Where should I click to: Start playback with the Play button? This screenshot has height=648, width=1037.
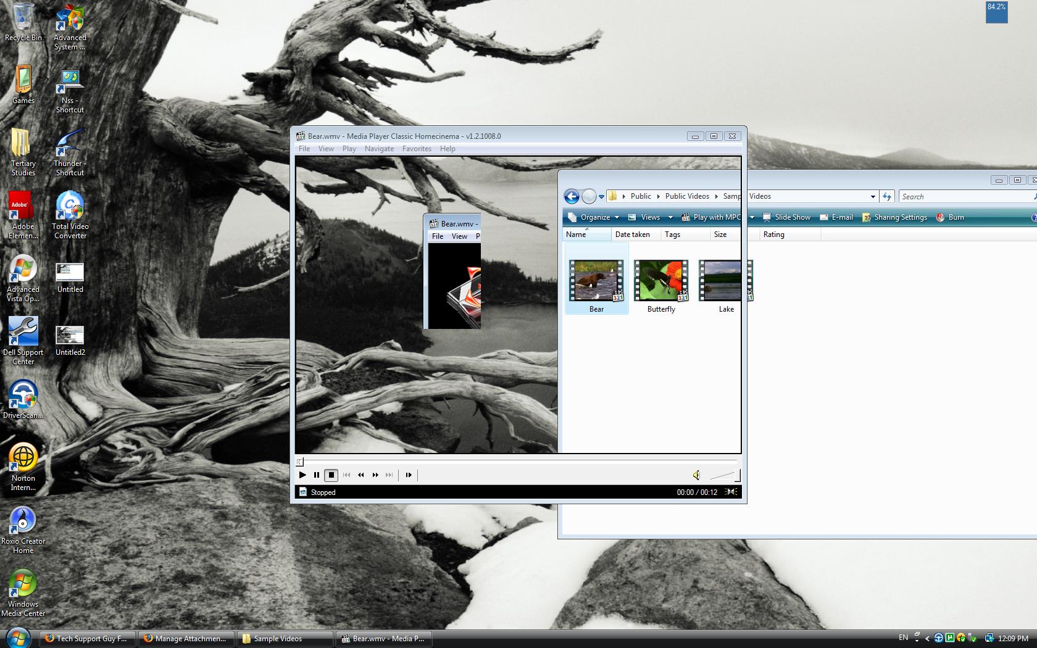[302, 475]
